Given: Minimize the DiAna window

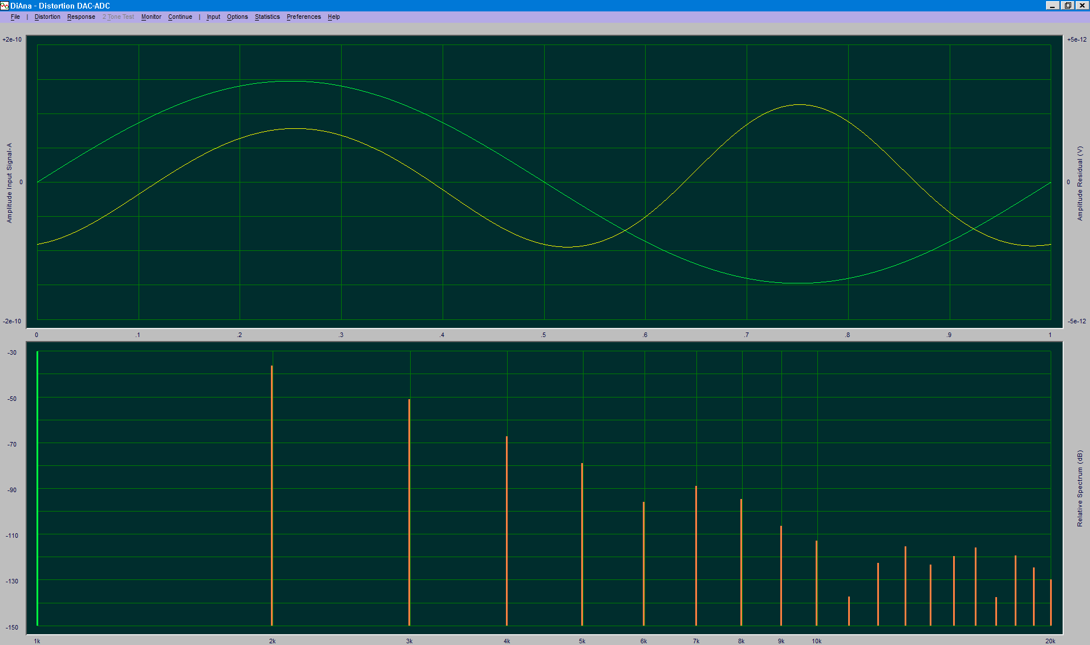Looking at the screenshot, I should click(1053, 5).
